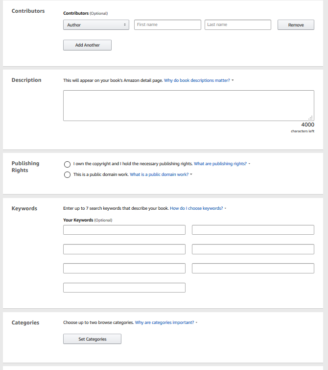Screen dimensions: 328x370
Task: Click the description box resize handle
Action: pyautogui.click(x=311, y=118)
